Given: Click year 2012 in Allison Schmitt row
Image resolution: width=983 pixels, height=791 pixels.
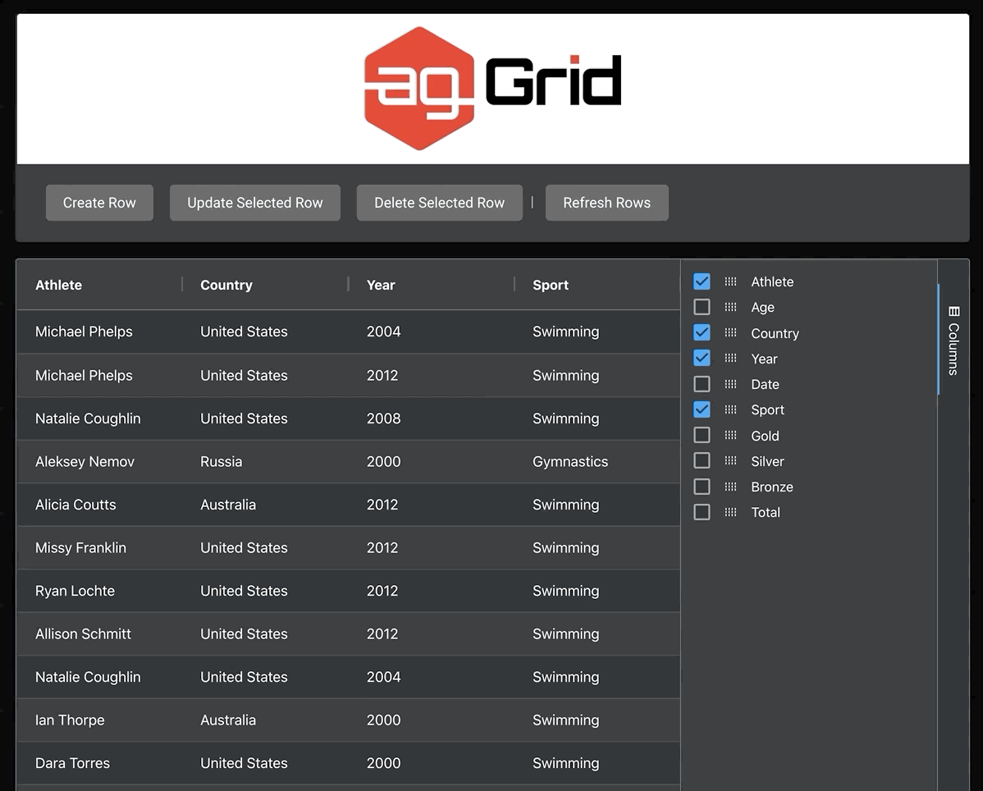Looking at the screenshot, I should point(432,634).
